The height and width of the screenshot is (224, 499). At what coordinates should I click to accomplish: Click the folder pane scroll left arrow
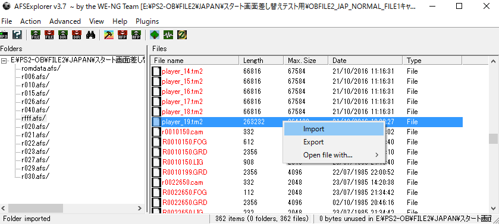coord(4,209)
